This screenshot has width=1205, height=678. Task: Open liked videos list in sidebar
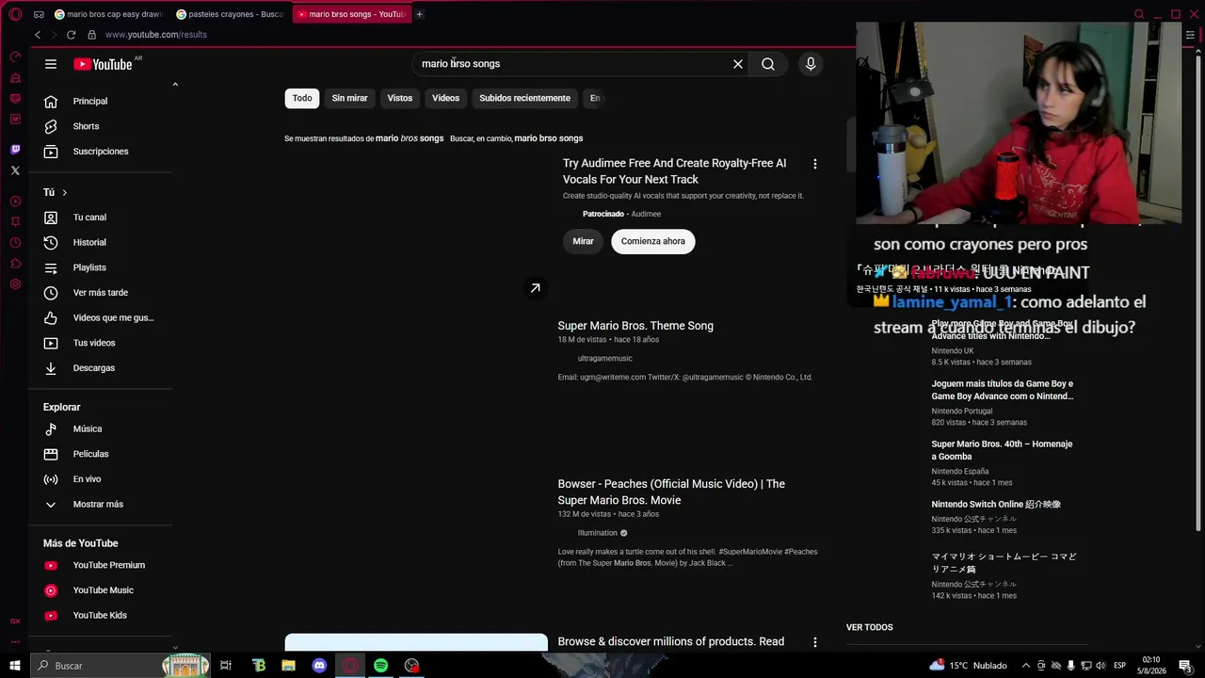(101, 318)
